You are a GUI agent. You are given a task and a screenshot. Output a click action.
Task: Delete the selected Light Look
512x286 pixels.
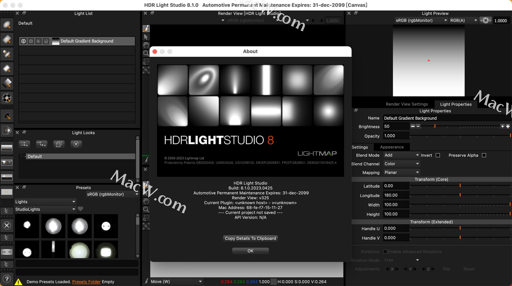(76, 144)
